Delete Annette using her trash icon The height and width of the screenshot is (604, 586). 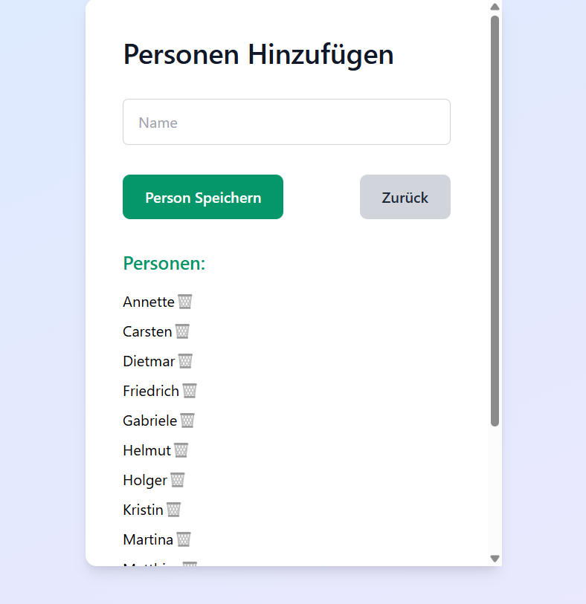tap(185, 302)
